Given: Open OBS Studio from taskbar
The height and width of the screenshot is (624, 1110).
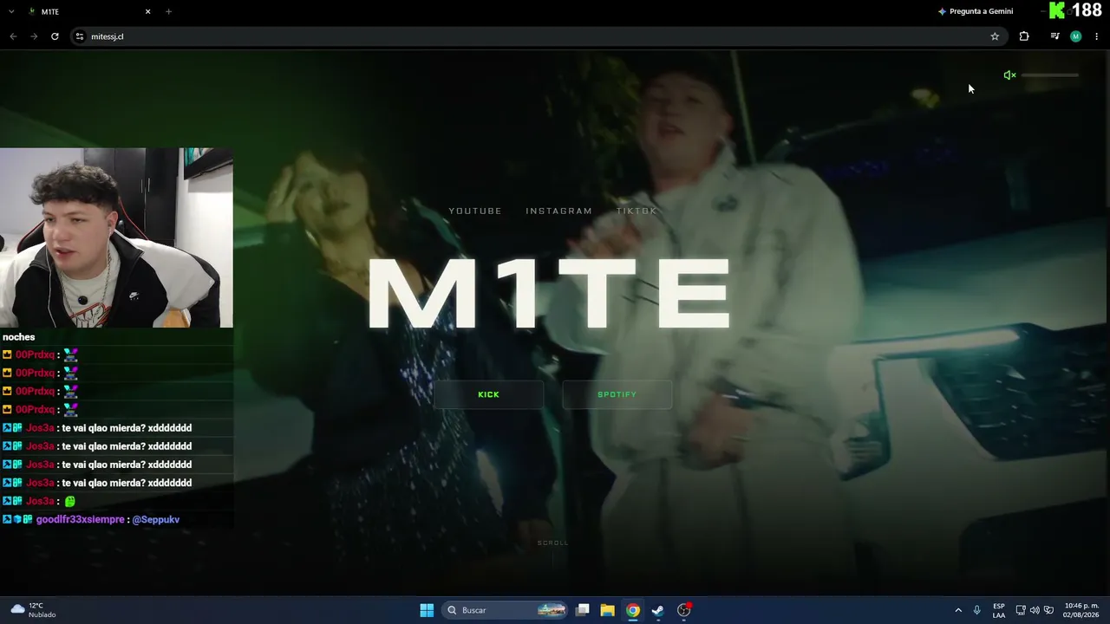Looking at the screenshot, I should (684, 610).
